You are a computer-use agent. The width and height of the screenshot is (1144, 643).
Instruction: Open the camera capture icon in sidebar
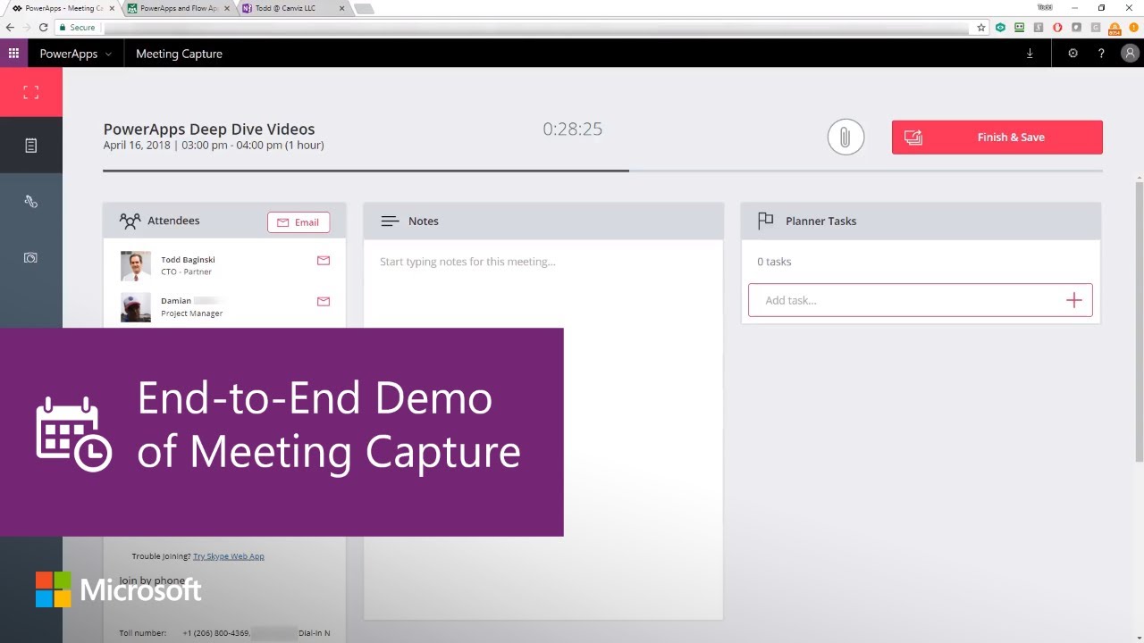click(x=31, y=257)
